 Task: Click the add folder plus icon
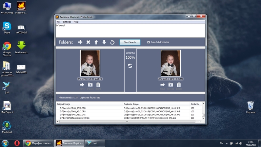[x=80, y=42]
